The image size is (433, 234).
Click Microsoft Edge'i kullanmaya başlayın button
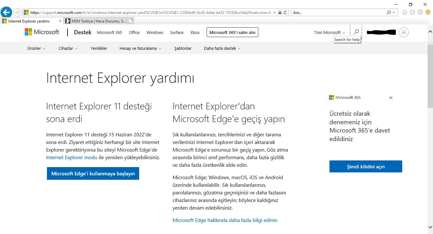click(93, 173)
